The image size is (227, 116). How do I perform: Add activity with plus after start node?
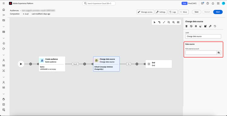point(31,64)
